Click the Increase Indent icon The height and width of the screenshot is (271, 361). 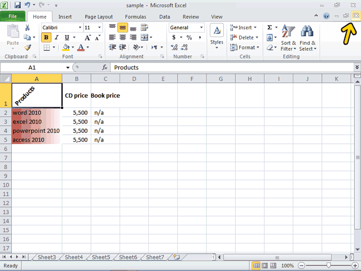122,47
